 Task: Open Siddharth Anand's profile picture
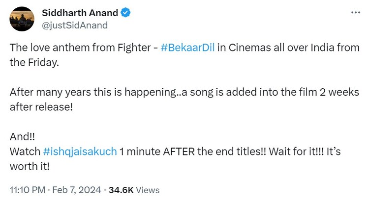(23, 19)
